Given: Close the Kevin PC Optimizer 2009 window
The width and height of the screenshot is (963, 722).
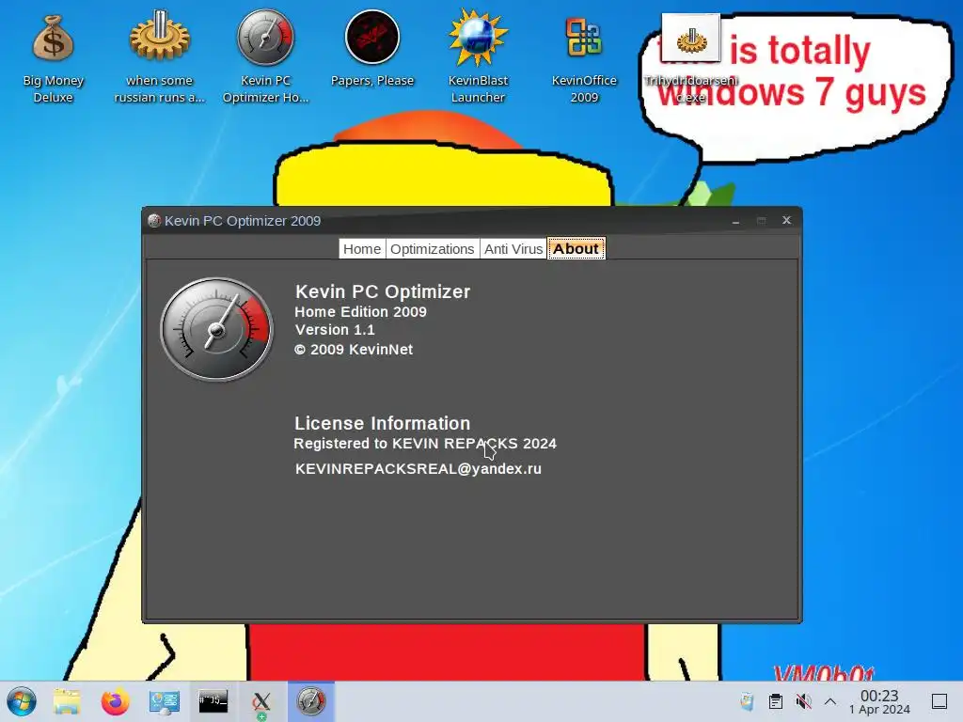Looking at the screenshot, I should click(x=786, y=220).
